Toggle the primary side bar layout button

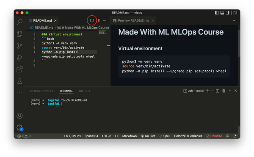[x=217, y=13]
